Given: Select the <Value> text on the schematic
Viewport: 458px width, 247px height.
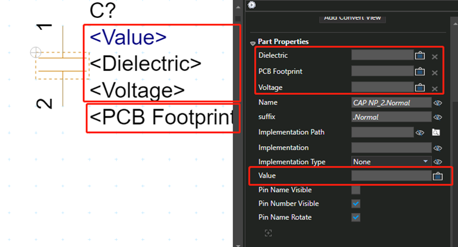Looking at the screenshot, I should (x=128, y=37).
